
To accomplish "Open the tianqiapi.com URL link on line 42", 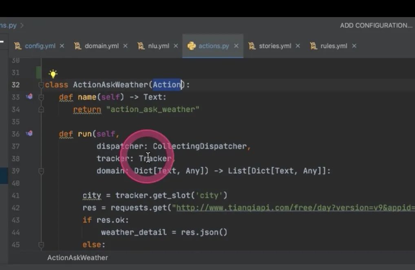I will coord(296,208).
